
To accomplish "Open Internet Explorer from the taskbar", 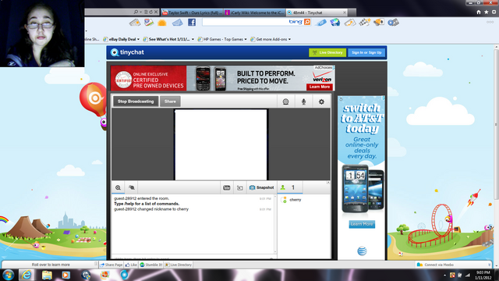I will [27, 275].
